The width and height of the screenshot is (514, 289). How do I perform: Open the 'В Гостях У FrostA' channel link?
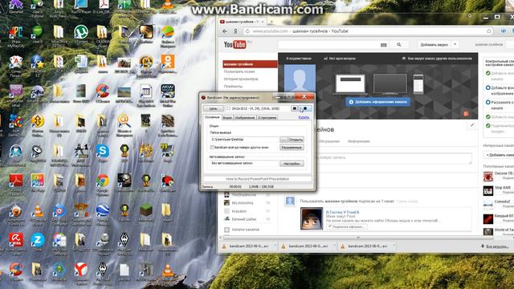[343, 212]
